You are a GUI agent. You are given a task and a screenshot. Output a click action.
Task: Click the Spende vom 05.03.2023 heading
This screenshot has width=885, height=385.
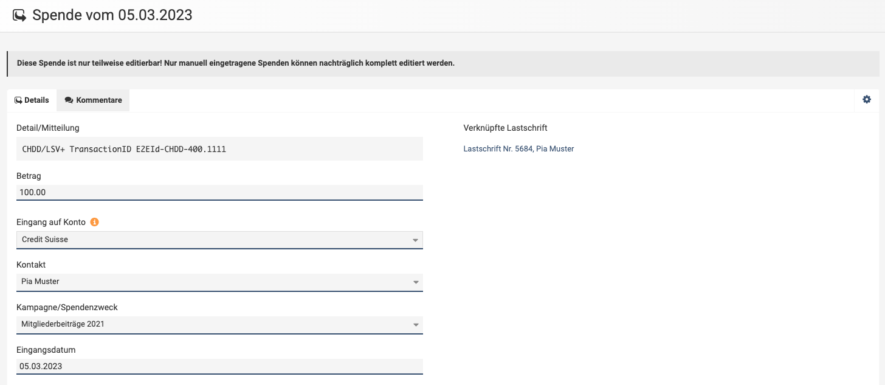(112, 16)
